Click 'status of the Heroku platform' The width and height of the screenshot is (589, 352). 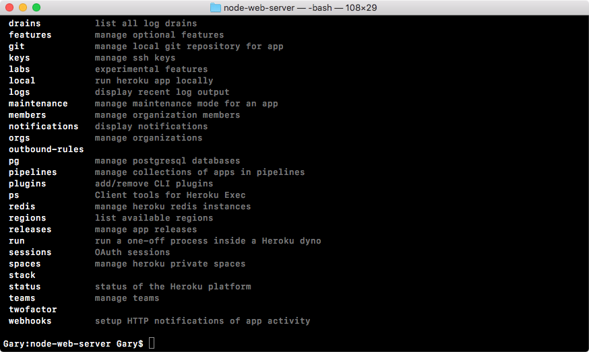173,287
